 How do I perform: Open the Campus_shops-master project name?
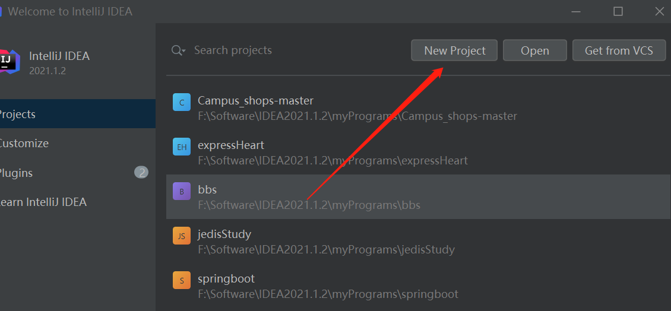point(255,100)
